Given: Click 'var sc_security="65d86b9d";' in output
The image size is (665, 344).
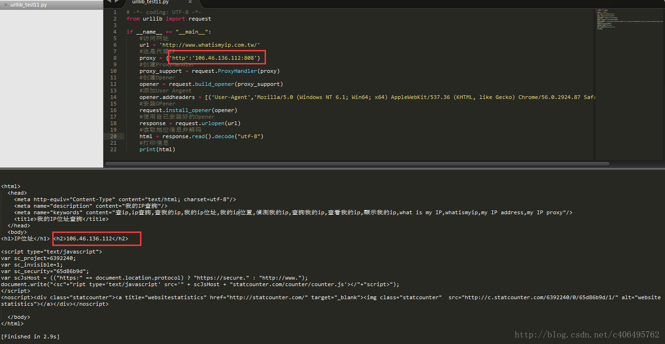Looking at the screenshot, I should pyautogui.click(x=45, y=271).
